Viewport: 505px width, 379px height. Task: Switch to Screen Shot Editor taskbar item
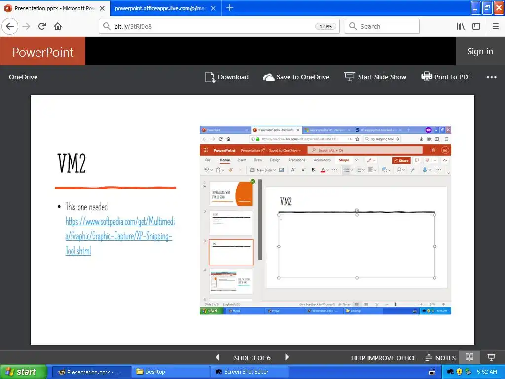[x=249, y=372]
